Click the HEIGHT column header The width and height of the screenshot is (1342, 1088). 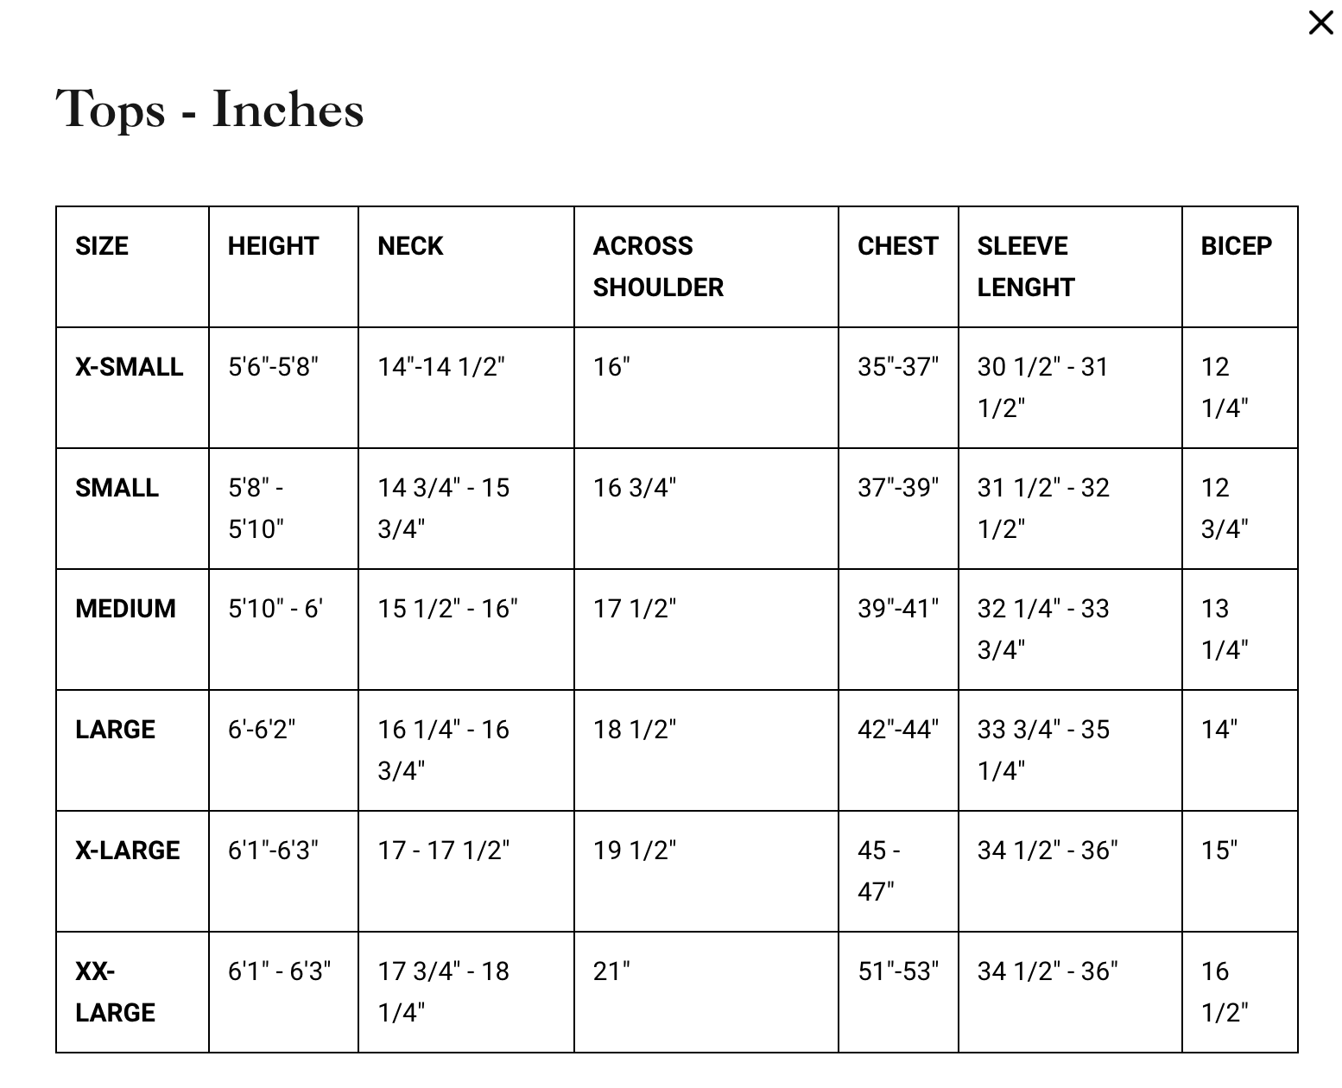tap(273, 246)
